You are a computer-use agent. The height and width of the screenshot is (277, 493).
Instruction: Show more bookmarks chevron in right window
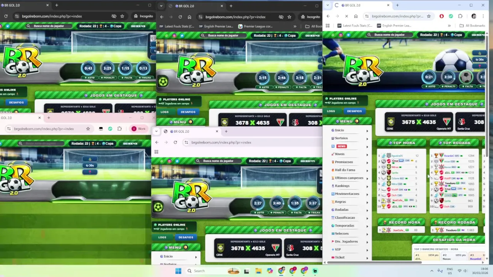coord(449,26)
